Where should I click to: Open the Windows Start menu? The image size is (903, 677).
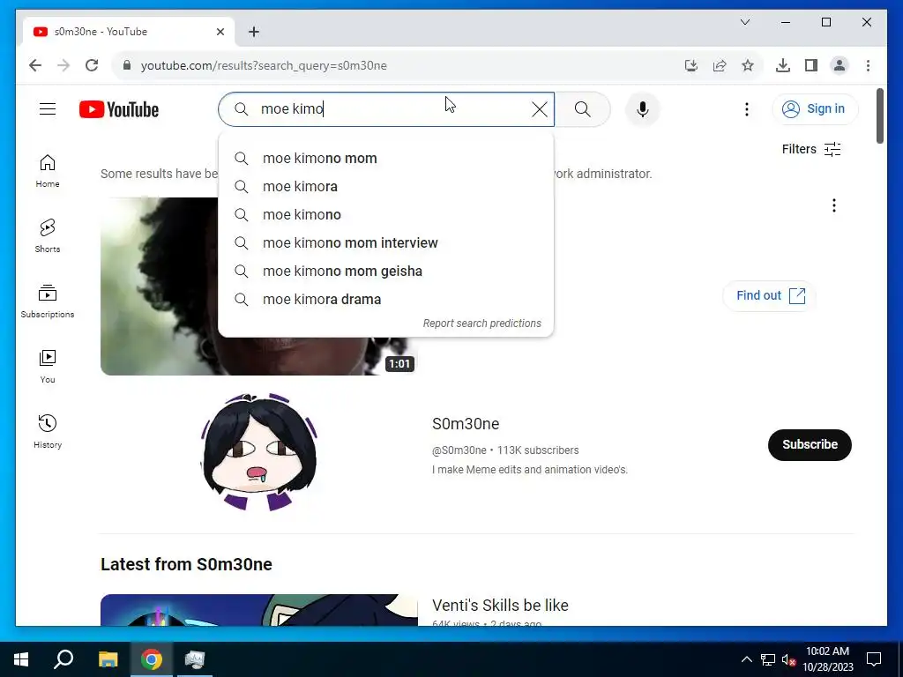21,659
